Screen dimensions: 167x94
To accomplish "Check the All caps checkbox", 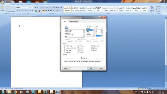I will click(x=92, y=48).
